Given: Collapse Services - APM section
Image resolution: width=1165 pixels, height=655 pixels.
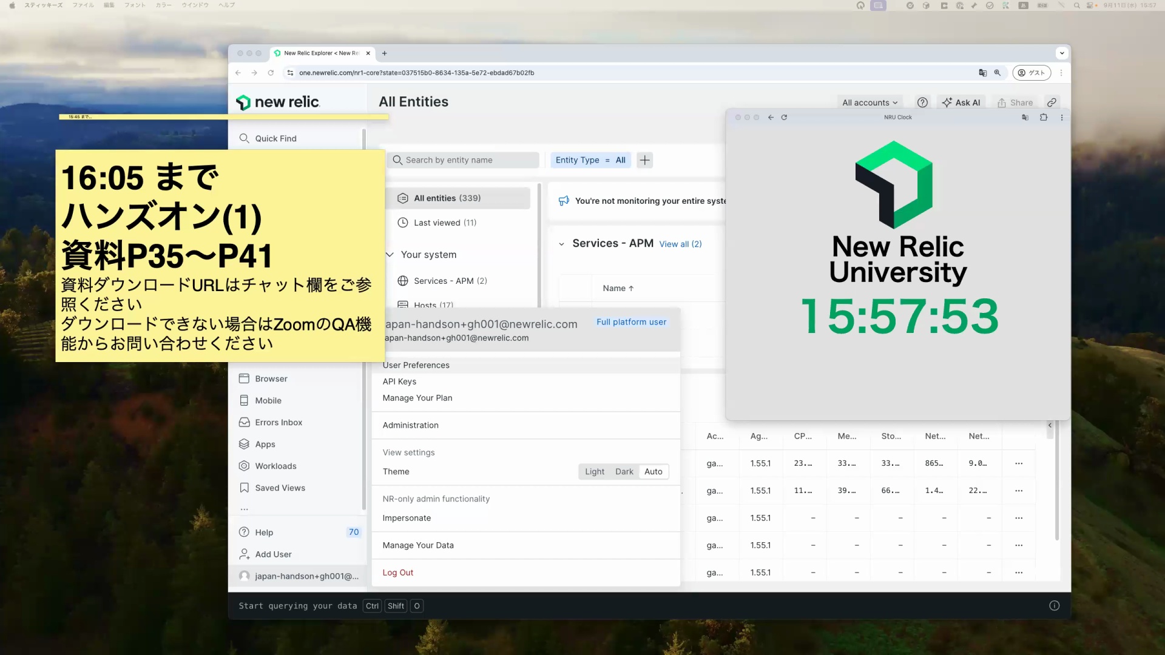Looking at the screenshot, I should coord(561,244).
